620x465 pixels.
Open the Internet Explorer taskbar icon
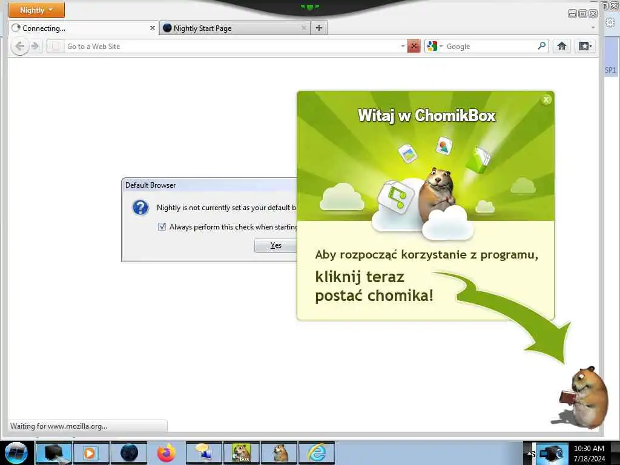pos(317,453)
